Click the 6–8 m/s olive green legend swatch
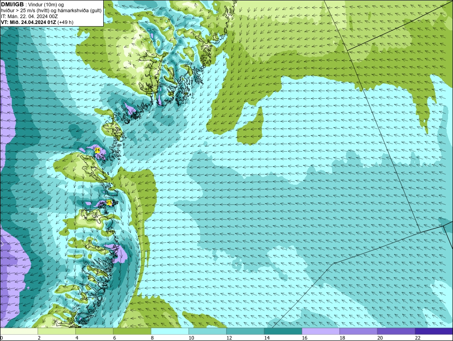Image resolution: width=453 pixels, height=341 pixels. [132, 331]
